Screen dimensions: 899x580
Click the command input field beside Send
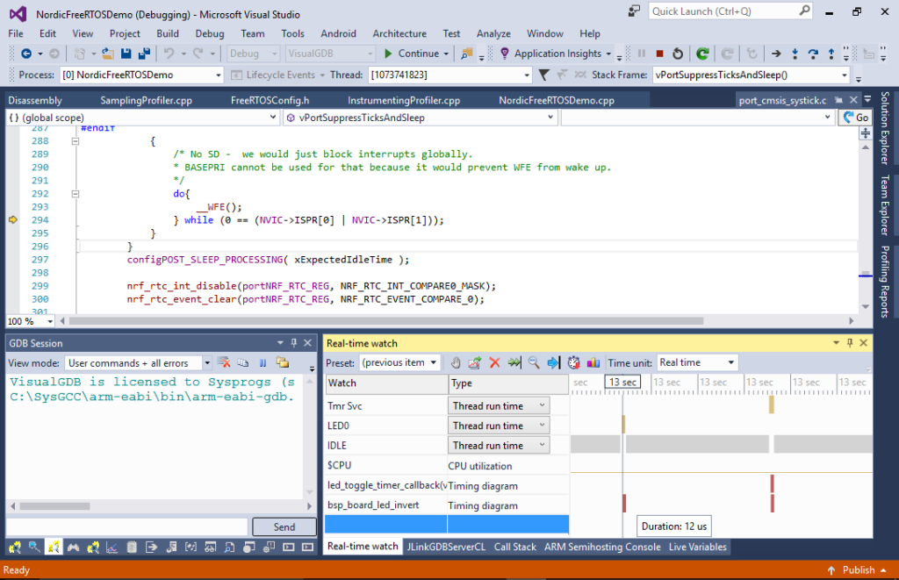tap(127, 526)
